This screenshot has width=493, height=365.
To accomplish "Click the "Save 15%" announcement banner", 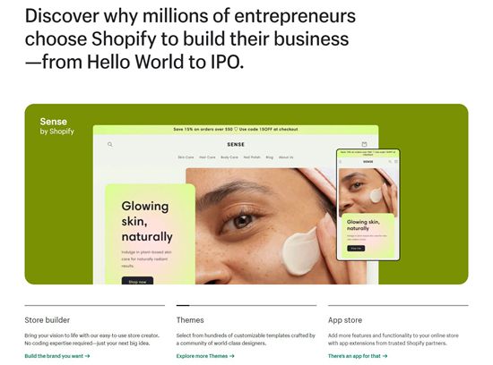I will coord(236,130).
